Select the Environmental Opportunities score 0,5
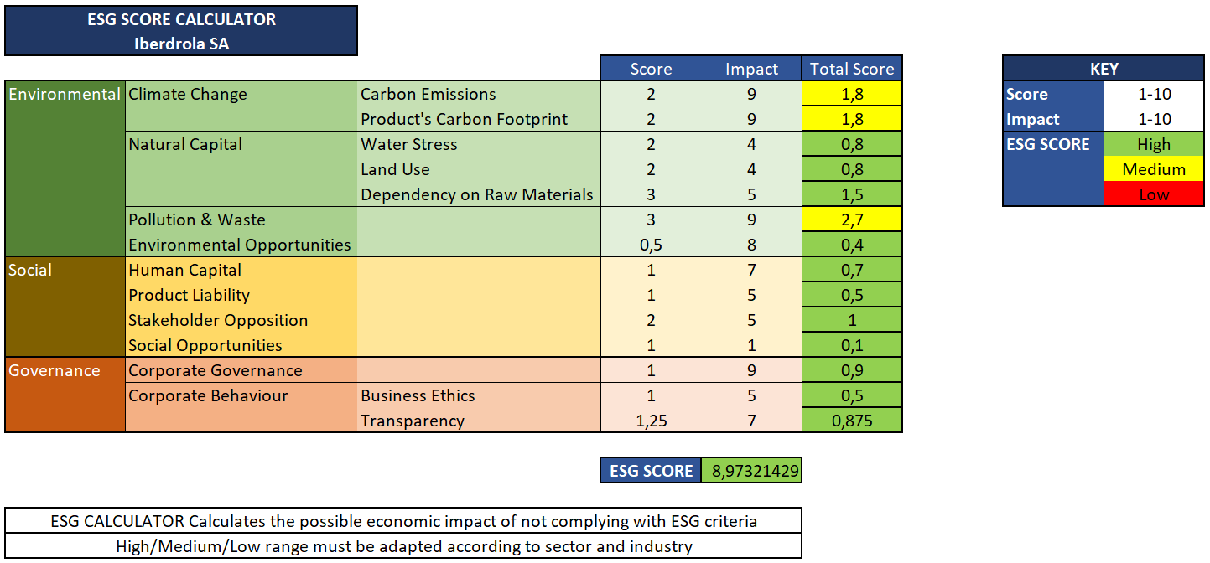 651,245
